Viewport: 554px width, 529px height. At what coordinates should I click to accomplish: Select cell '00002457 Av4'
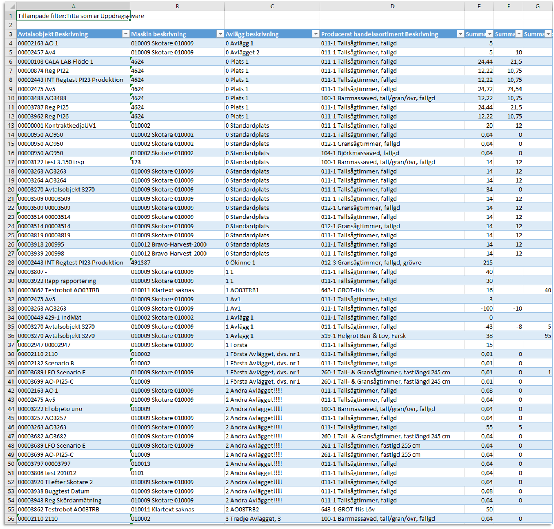[x=73, y=52]
